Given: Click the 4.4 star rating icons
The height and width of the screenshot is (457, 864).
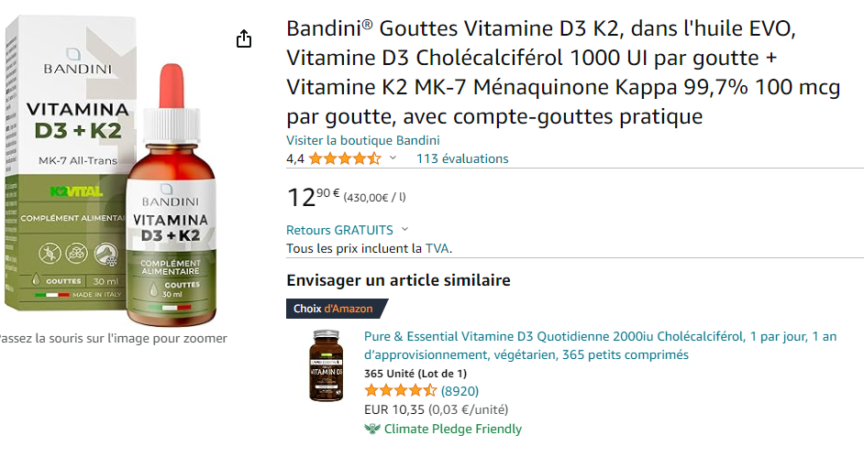Looking at the screenshot, I should [x=345, y=159].
